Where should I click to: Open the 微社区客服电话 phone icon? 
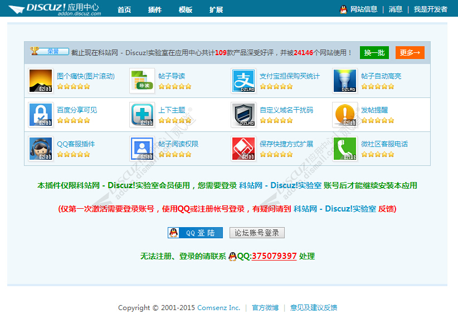click(345, 149)
